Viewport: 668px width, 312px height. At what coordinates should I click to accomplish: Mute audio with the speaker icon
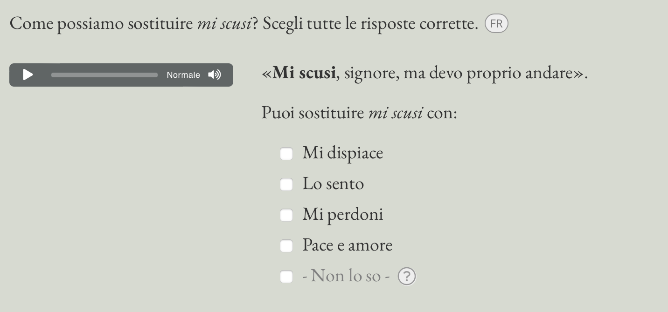(215, 75)
